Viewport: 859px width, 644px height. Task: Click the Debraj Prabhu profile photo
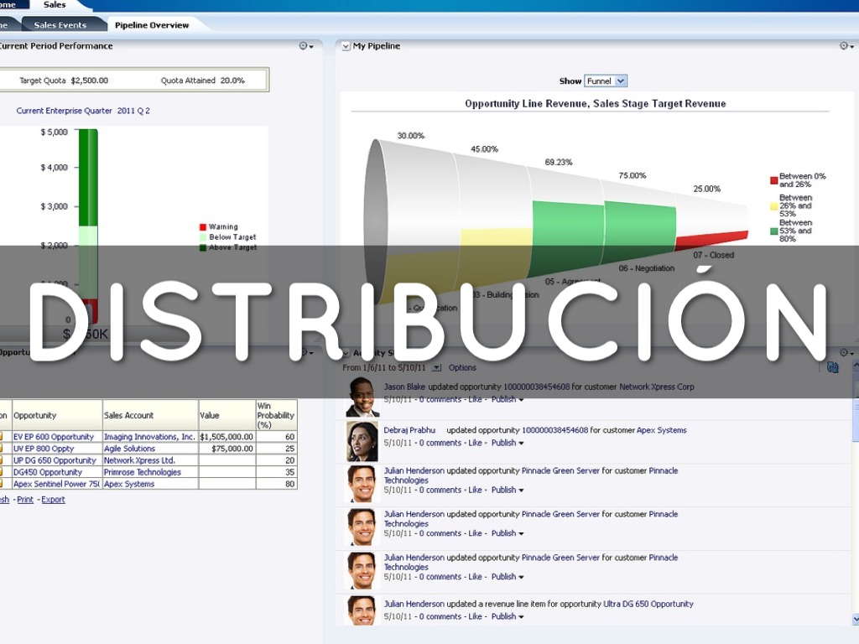362,441
